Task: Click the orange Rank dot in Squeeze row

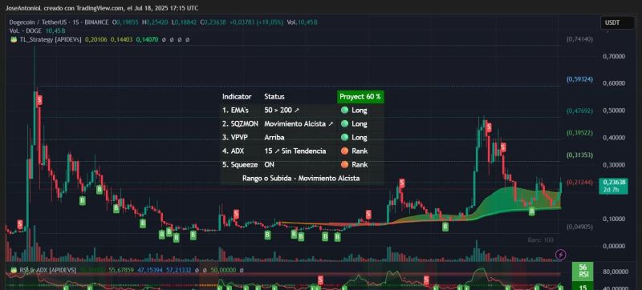Action: (x=345, y=164)
